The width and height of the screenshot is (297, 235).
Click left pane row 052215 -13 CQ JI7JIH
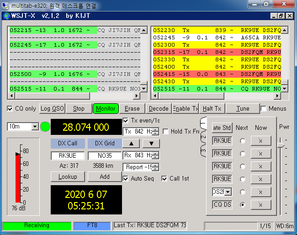tap(75, 30)
